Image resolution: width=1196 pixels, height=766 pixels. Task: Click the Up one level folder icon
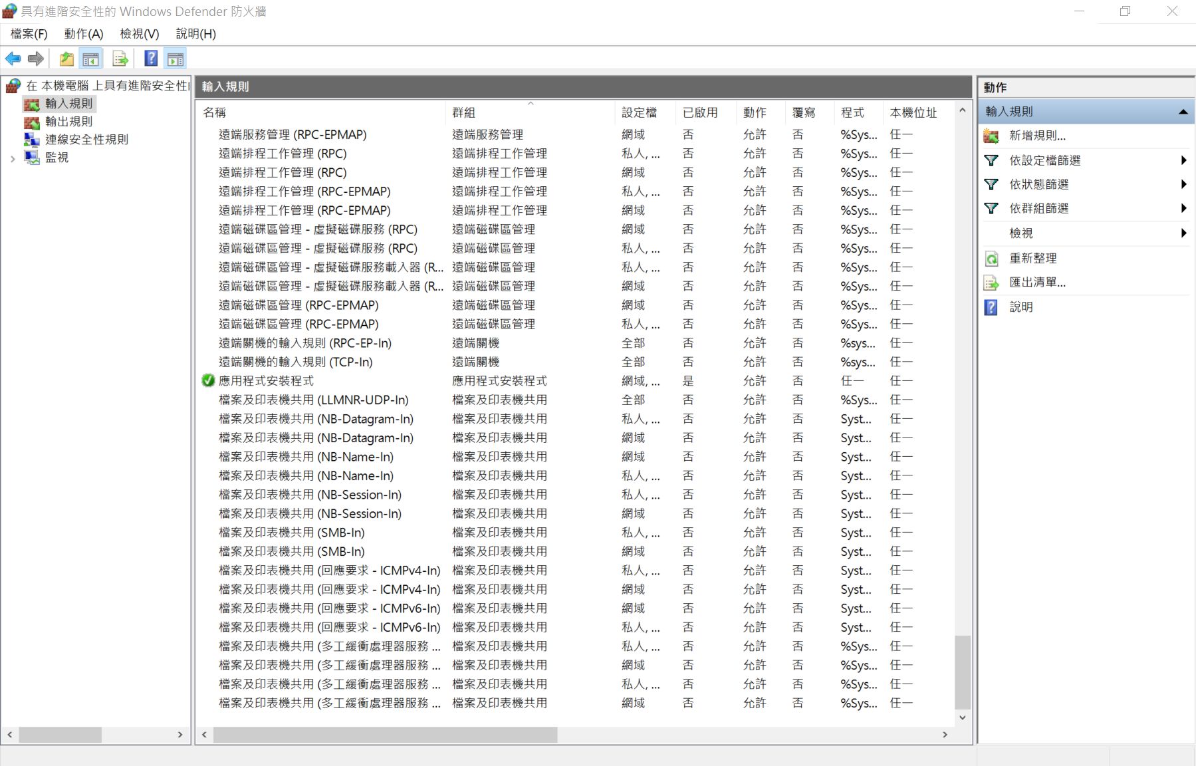[x=66, y=59]
